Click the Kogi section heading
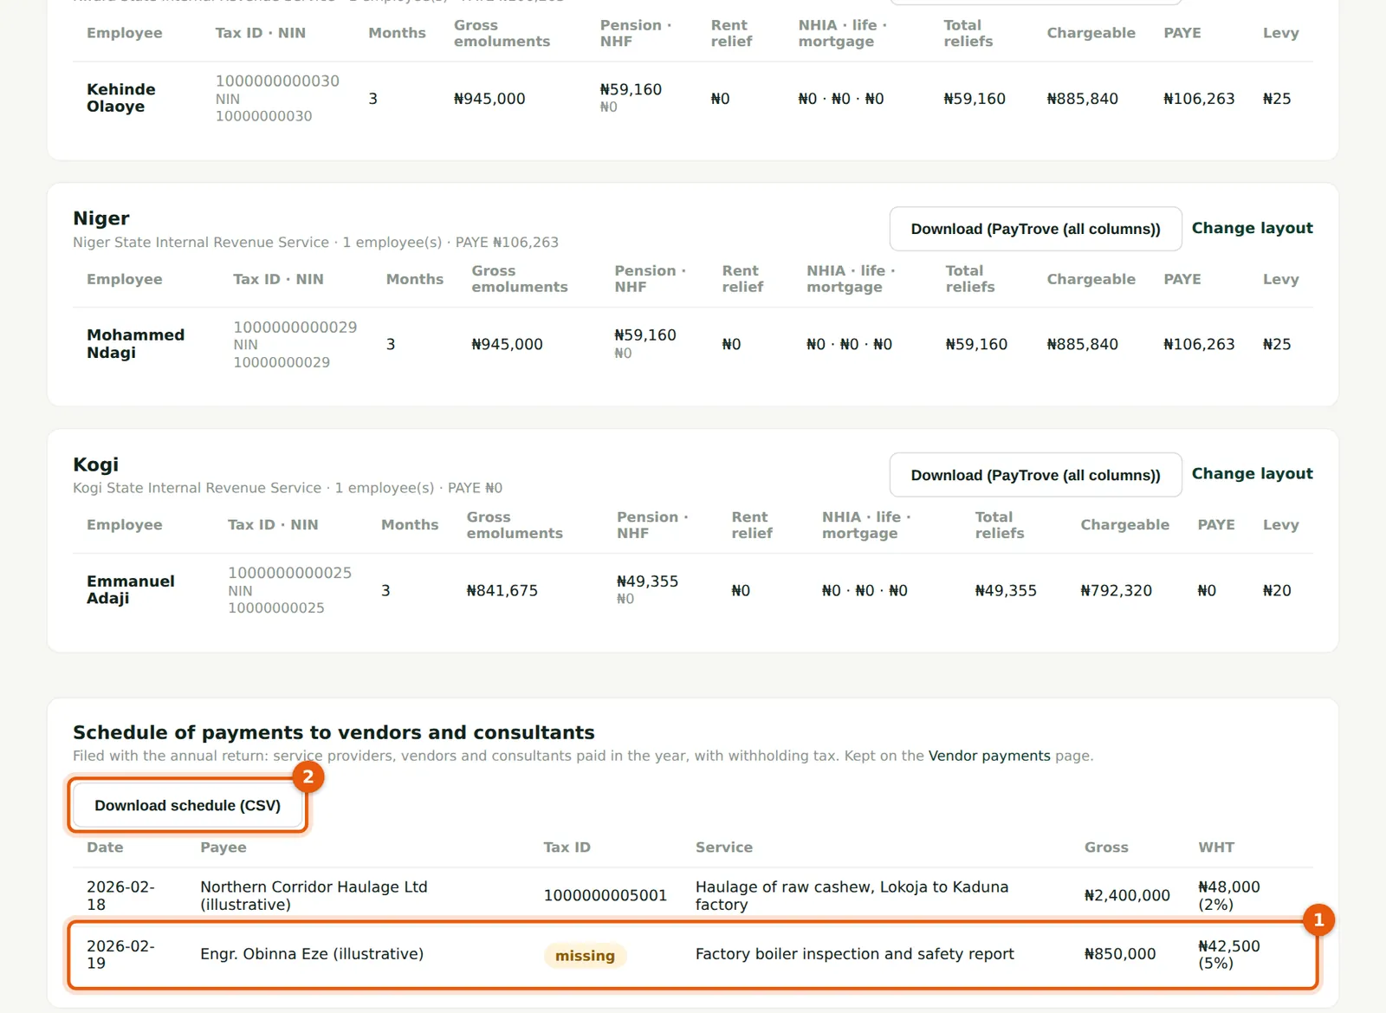This screenshot has width=1386, height=1013. 95,464
